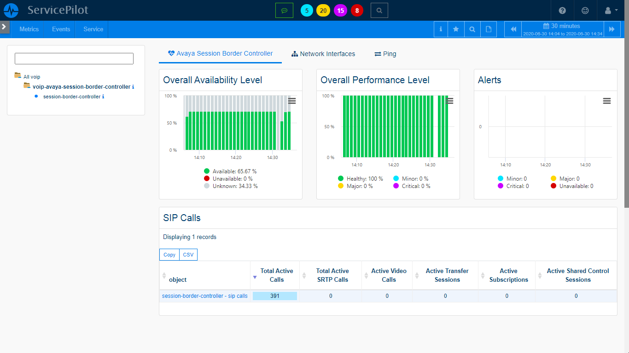Viewport: 629px width, 353px height.
Task: Open the user account dropdown
Action: pyautogui.click(x=611, y=10)
